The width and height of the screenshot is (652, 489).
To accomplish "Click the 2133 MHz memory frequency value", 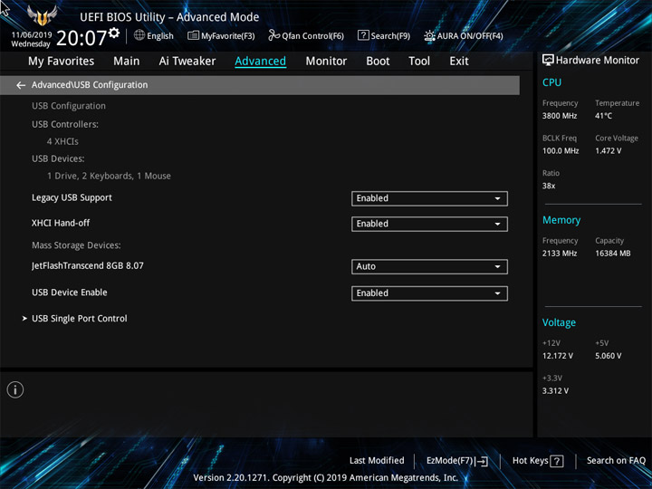I will [560, 254].
